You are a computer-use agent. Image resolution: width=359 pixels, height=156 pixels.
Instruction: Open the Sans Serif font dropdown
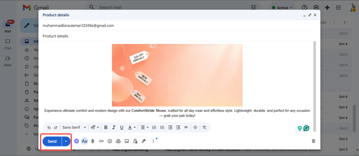coord(74,128)
